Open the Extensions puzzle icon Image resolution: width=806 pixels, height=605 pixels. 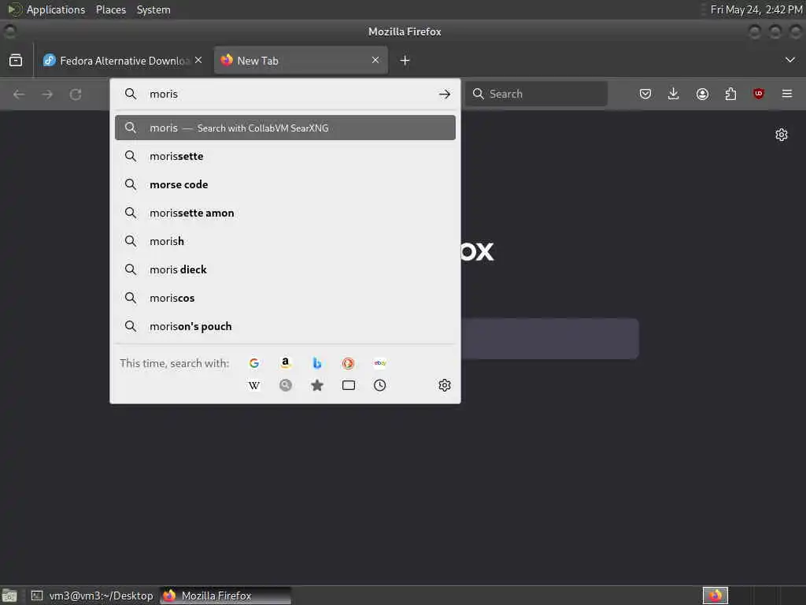pyautogui.click(x=730, y=94)
